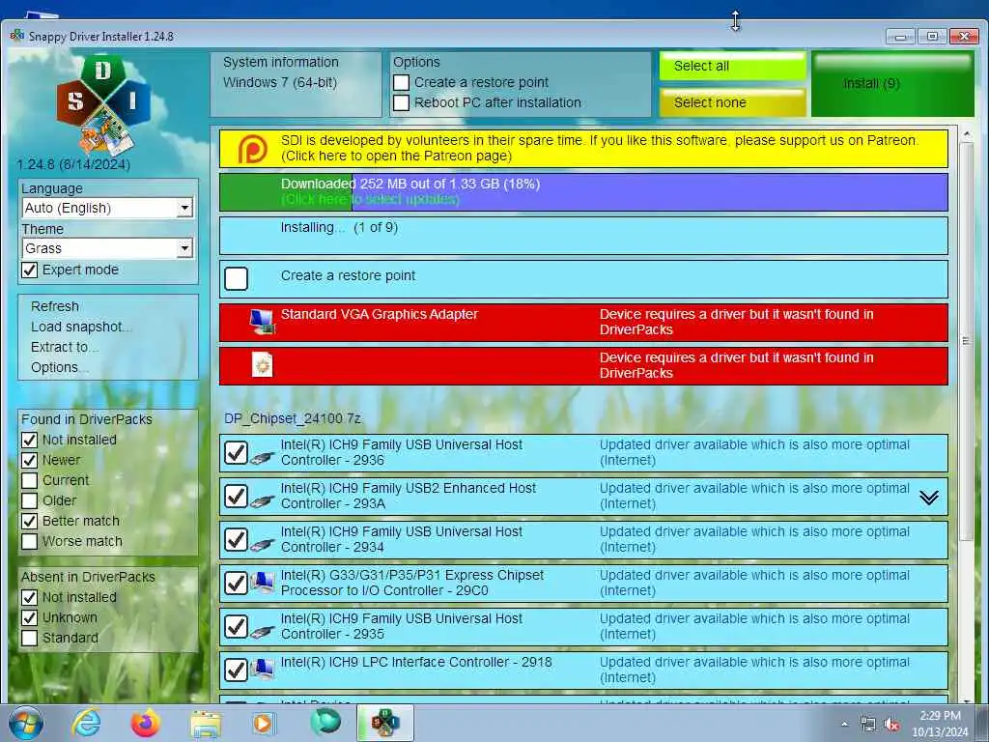
Task: Open Windows Media Player from taskbar
Action: click(x=263, y=724)
